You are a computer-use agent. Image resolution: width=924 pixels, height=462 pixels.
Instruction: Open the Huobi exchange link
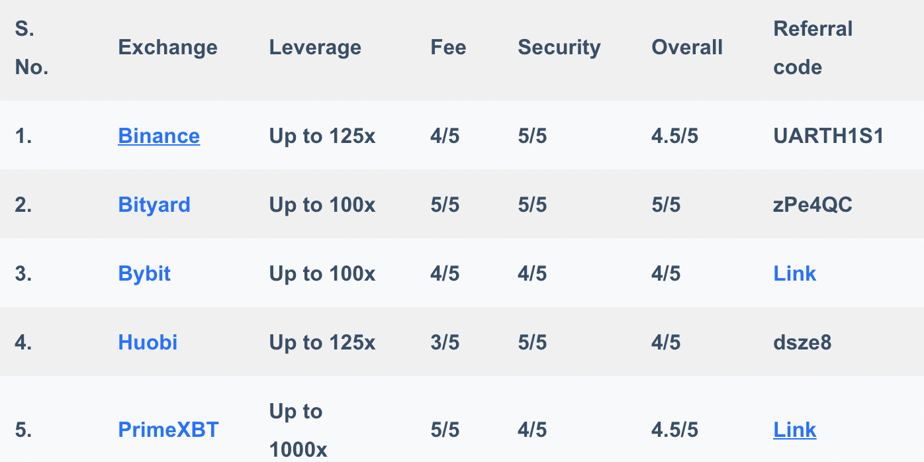(x=148, y=342)
